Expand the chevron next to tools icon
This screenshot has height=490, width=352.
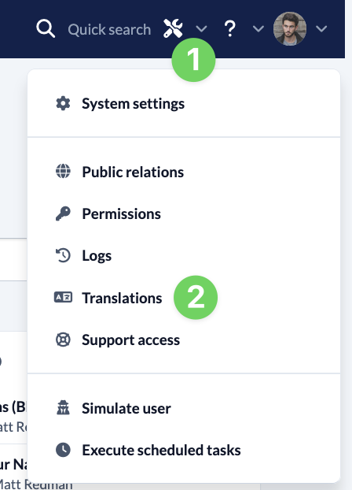click(x=201, y=28)
